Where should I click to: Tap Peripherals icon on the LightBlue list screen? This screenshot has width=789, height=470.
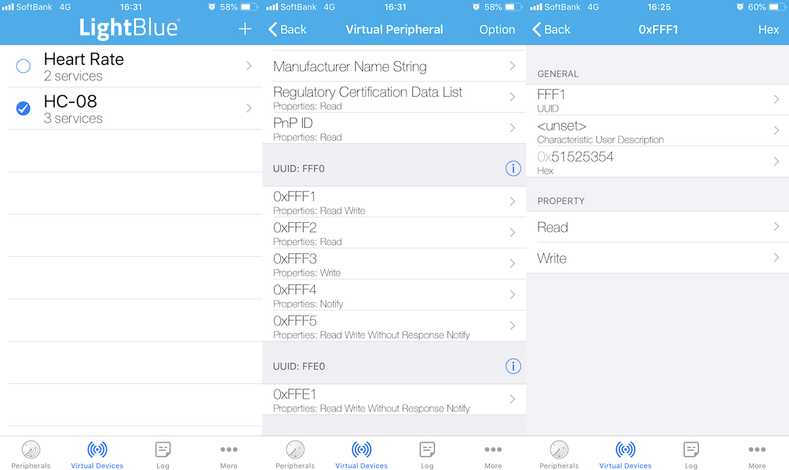[x=31, y=454]
